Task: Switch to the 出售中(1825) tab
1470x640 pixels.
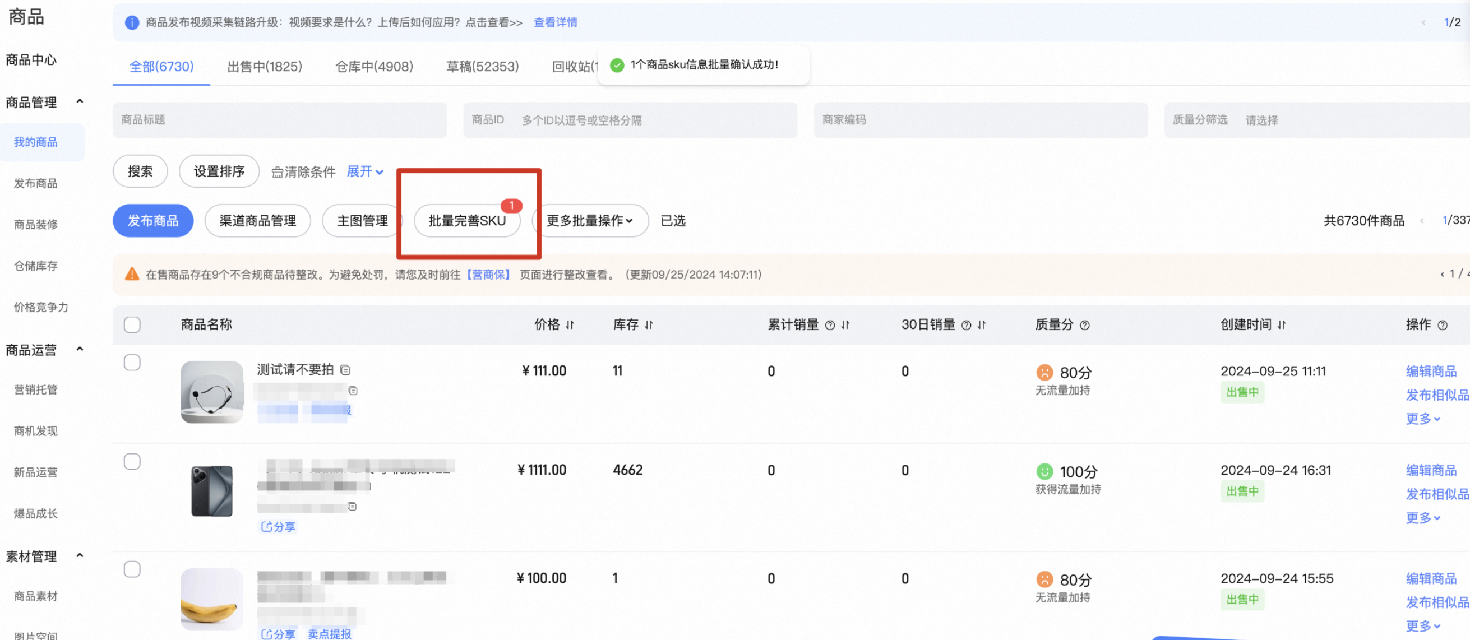Action: (265, 67)
